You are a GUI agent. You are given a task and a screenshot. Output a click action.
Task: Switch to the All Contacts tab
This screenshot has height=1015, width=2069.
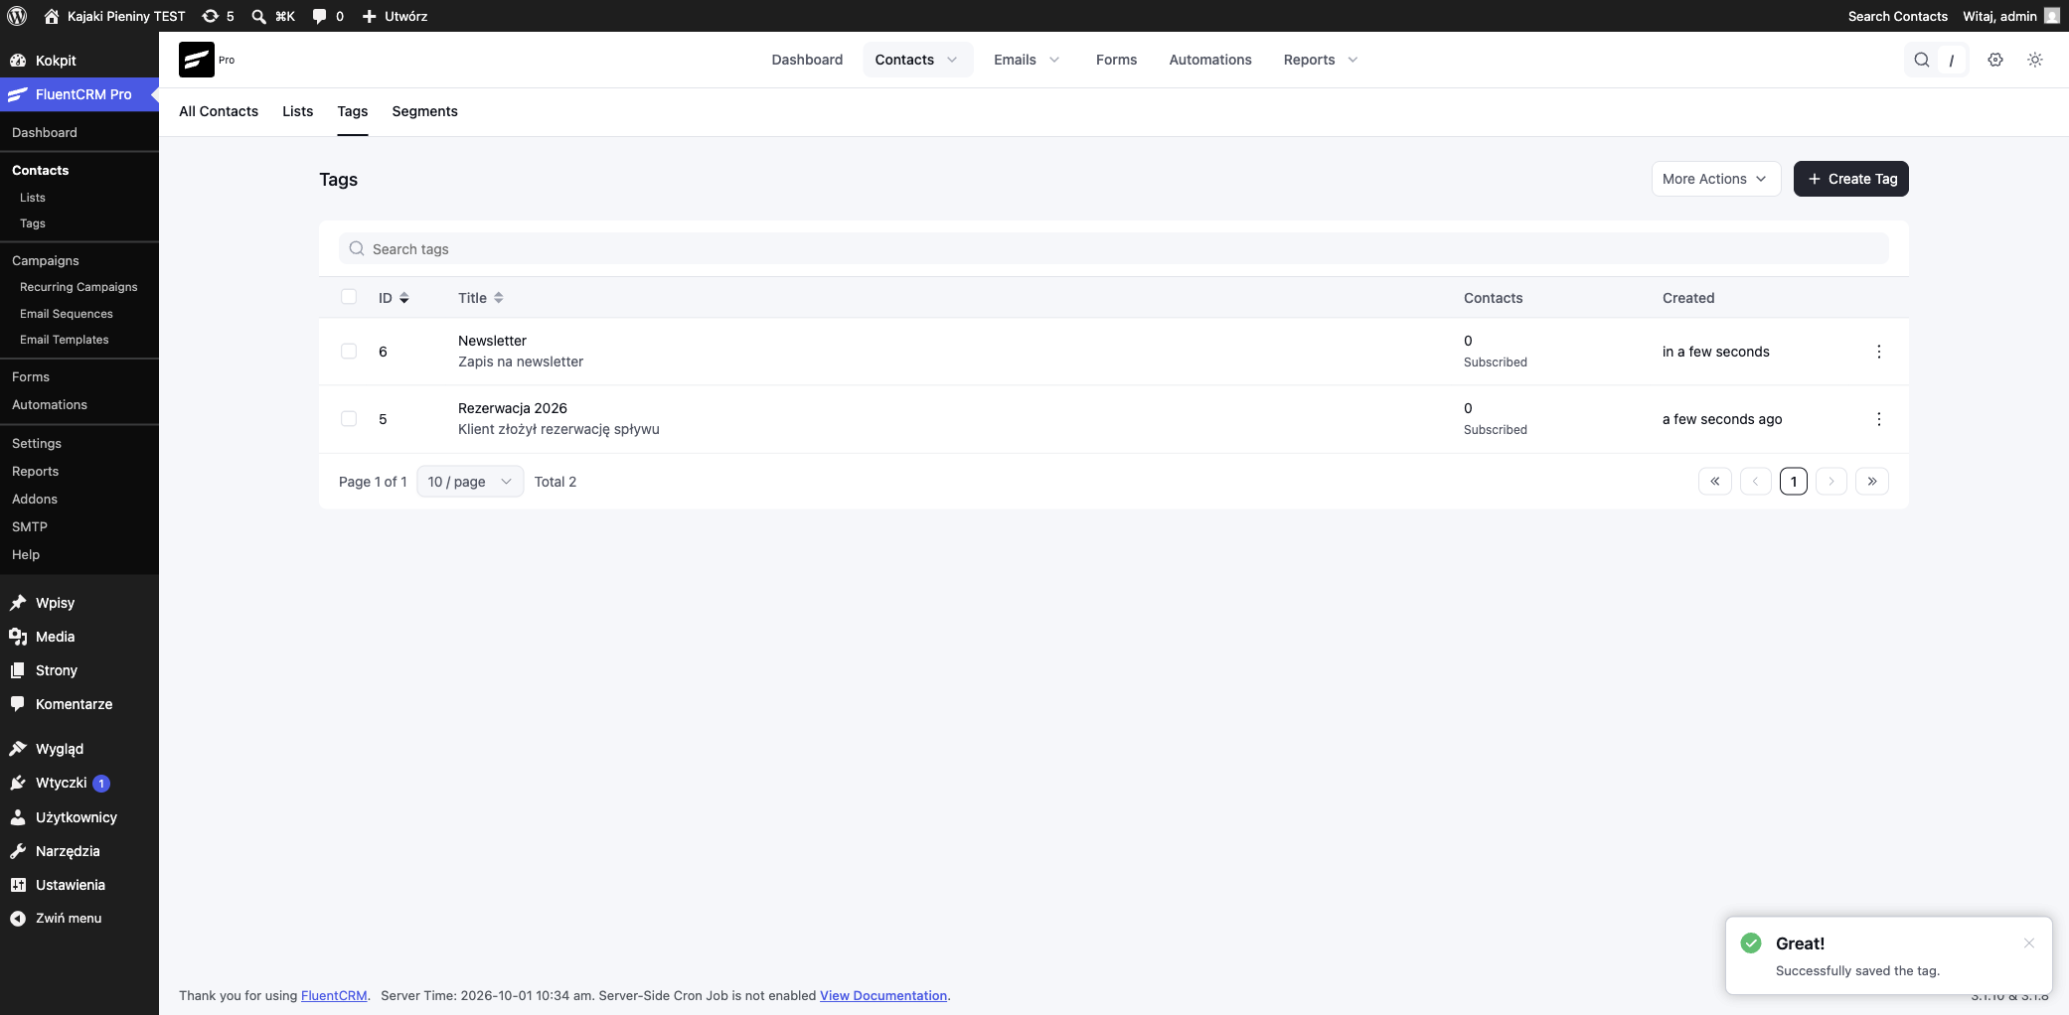coord(219,111)
